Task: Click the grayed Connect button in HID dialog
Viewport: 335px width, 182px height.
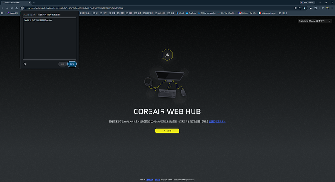Action: tap(63, 64)
